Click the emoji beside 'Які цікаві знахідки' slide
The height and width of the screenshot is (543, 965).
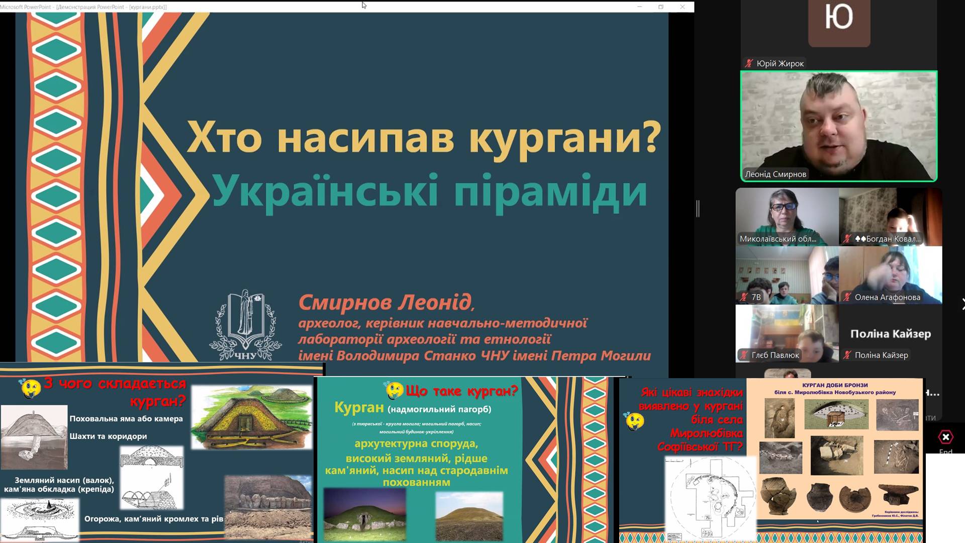pos(634,421)
